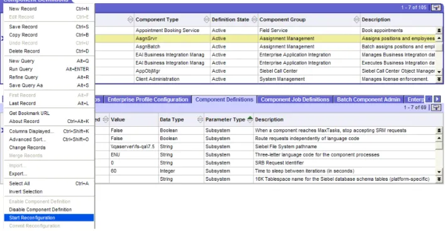Switch to Component Job Definitions tab
The image size is (445, 231).
[295, 99]
